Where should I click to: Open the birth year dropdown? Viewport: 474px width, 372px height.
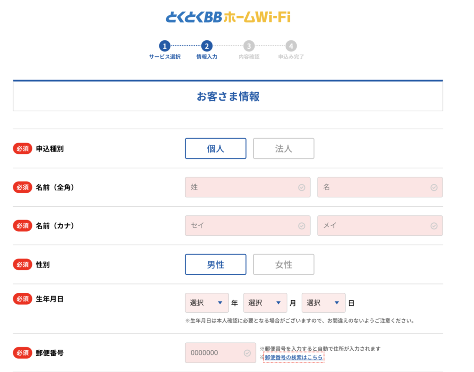207,303
